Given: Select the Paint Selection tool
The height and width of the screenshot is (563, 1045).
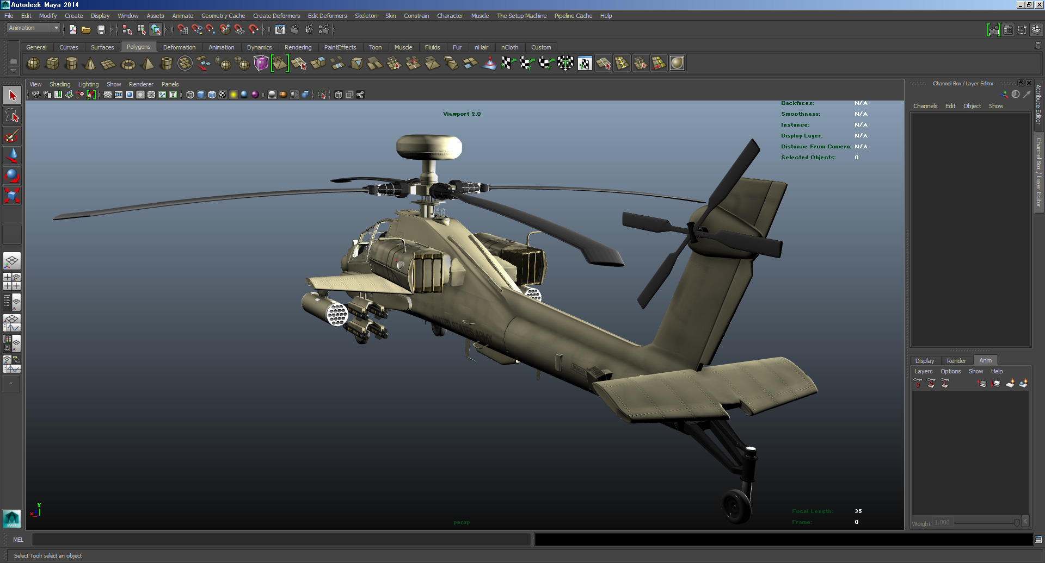Looking at the screenshot, I should pyautogui.click(x=12, y=136).
